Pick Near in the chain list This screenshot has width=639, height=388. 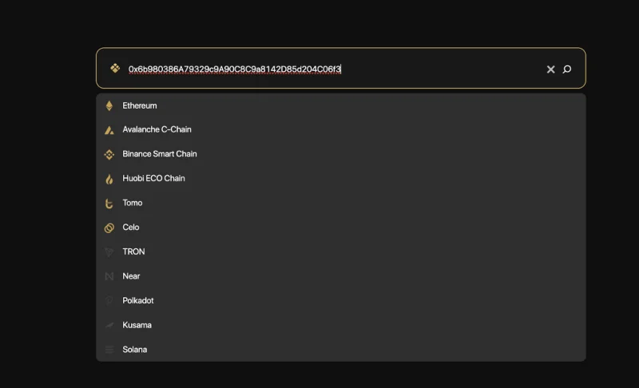coord(341,276)
